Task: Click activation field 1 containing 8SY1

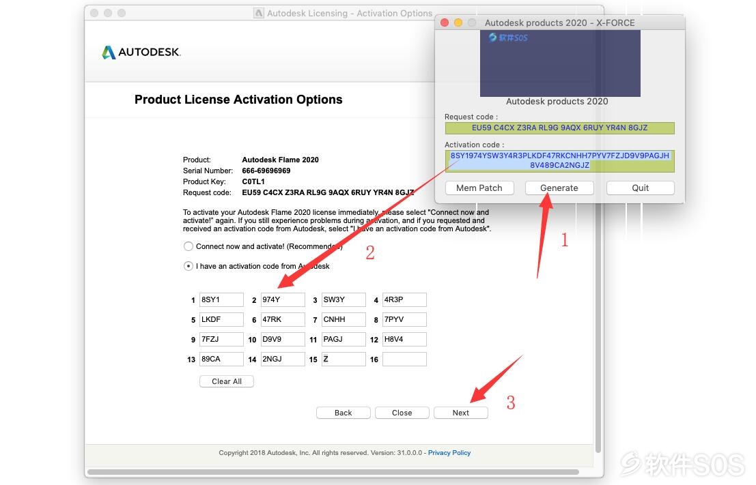Action: click(x=221, y=299)
